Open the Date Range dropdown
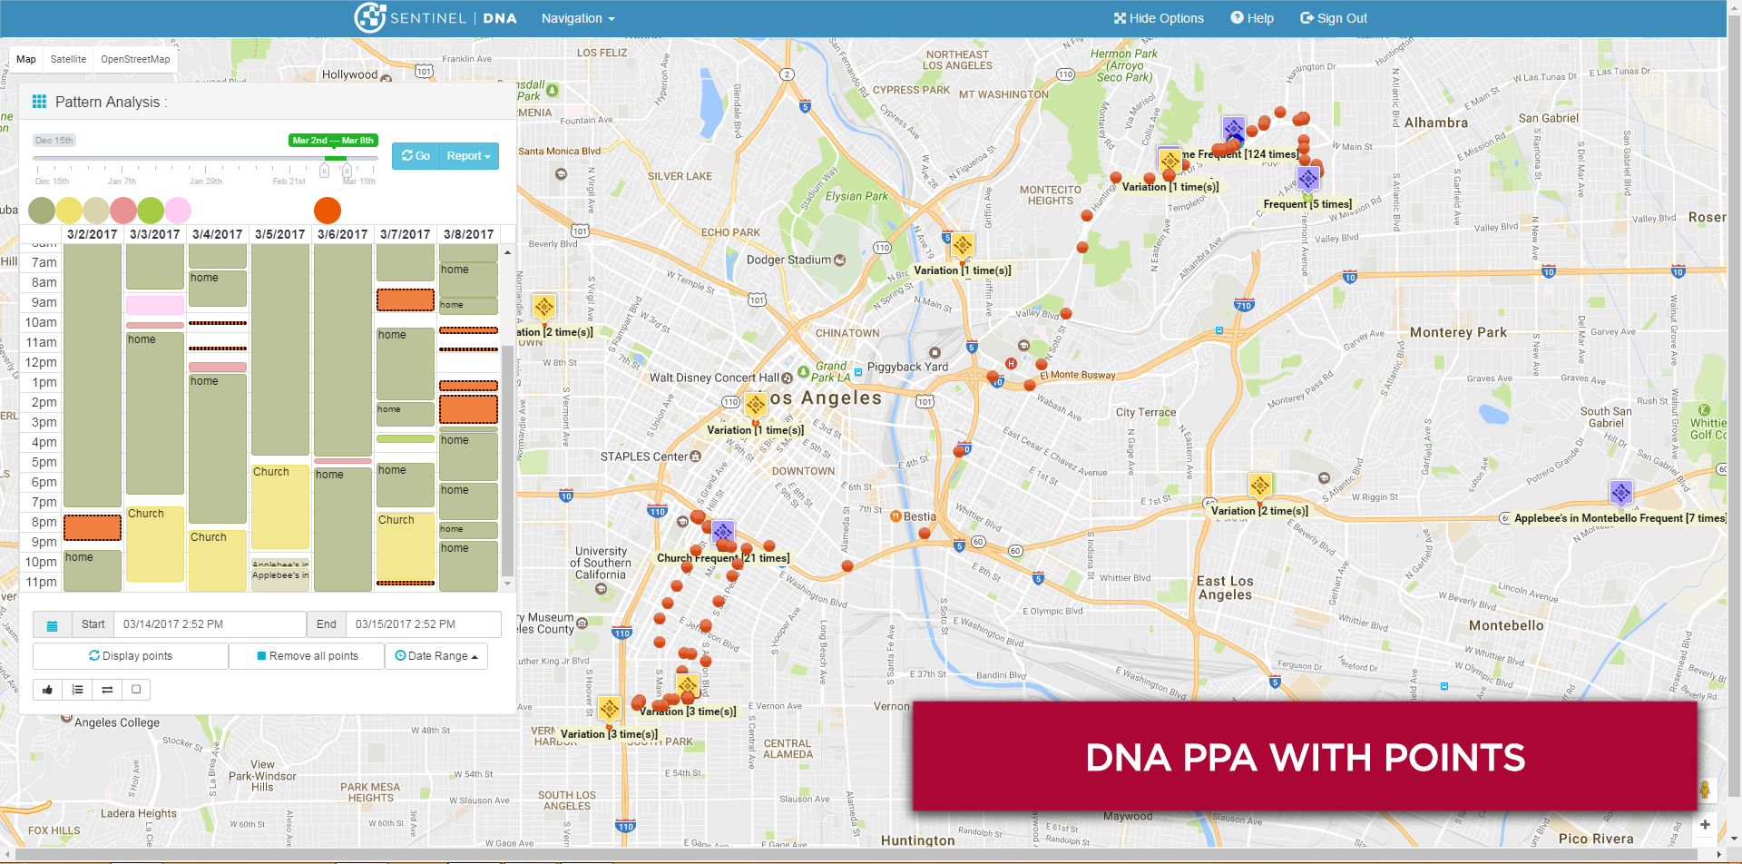Screen dimensions: 1742x864 (436, 656)
